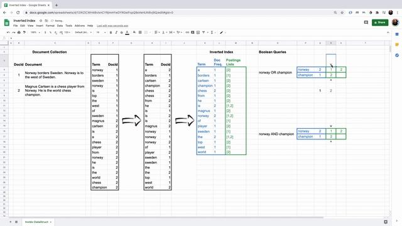The image size is (402, 226).
Task: Open text wrapping dropdown
Action: coord(171,33)
